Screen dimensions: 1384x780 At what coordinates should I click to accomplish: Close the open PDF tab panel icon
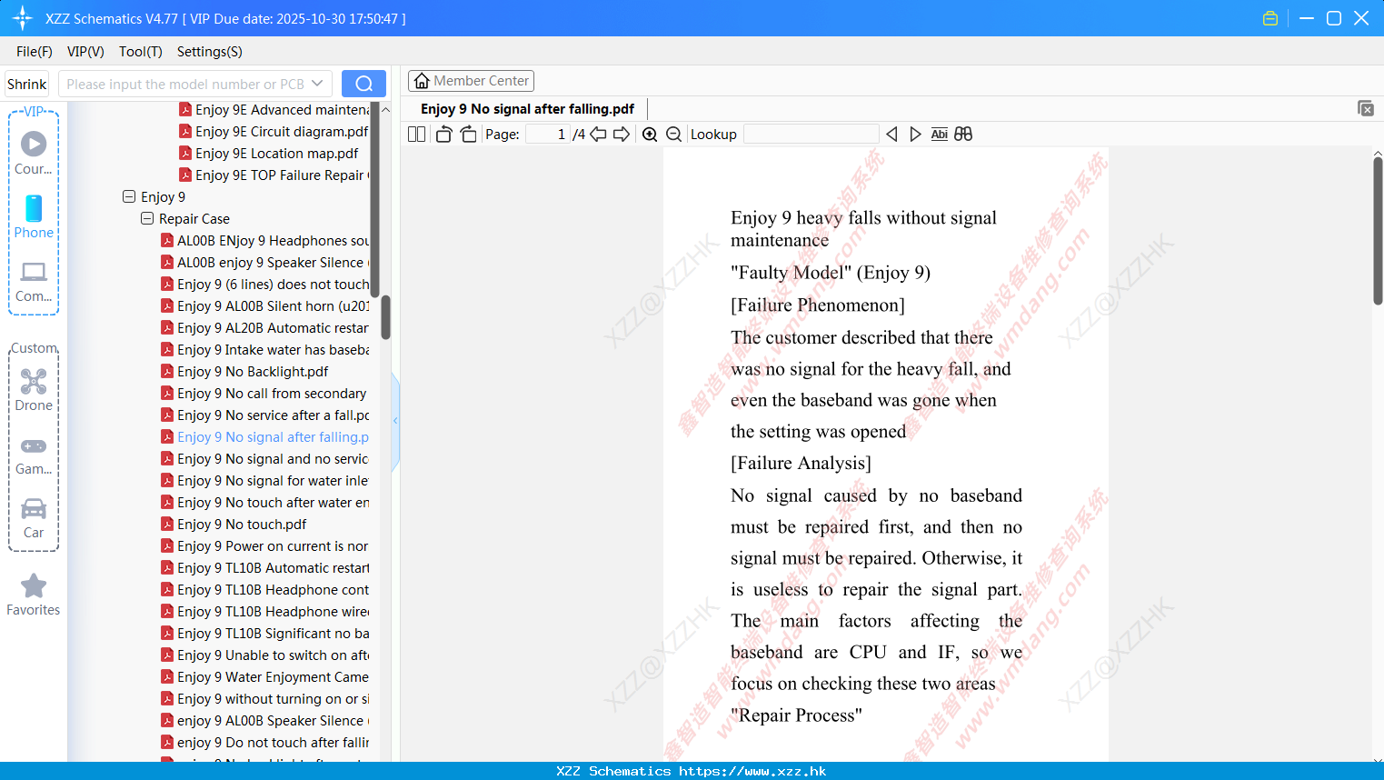1365,108
